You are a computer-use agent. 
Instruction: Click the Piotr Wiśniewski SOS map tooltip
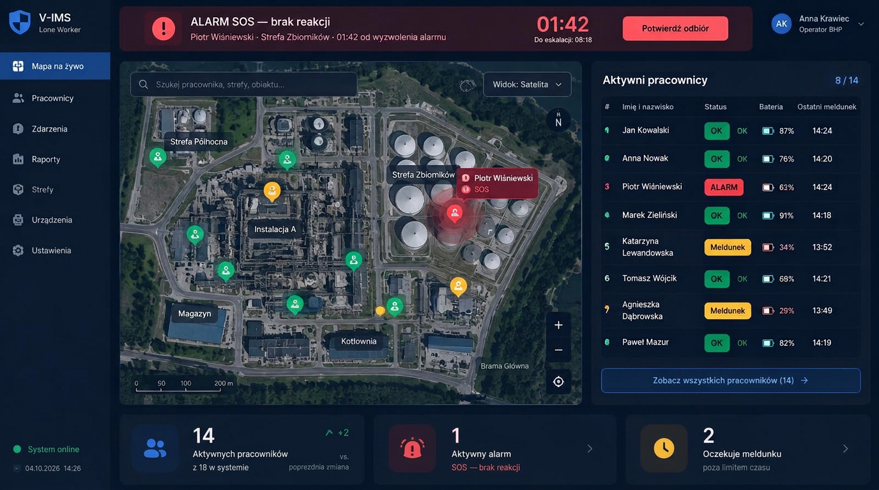click(498, 184)
